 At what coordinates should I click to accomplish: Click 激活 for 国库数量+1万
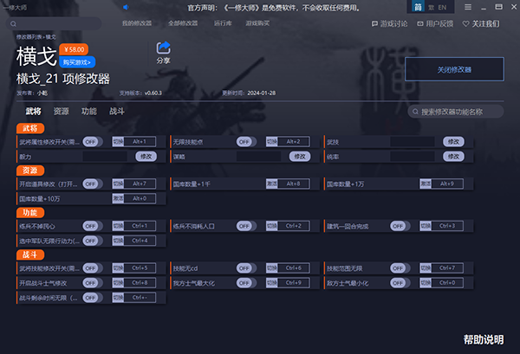pyautogui.click(x=426, y=183)
